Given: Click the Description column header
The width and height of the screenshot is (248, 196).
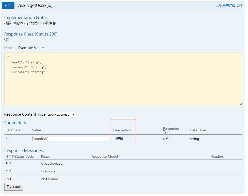Looking at the screenshot, I should (122, 130).
